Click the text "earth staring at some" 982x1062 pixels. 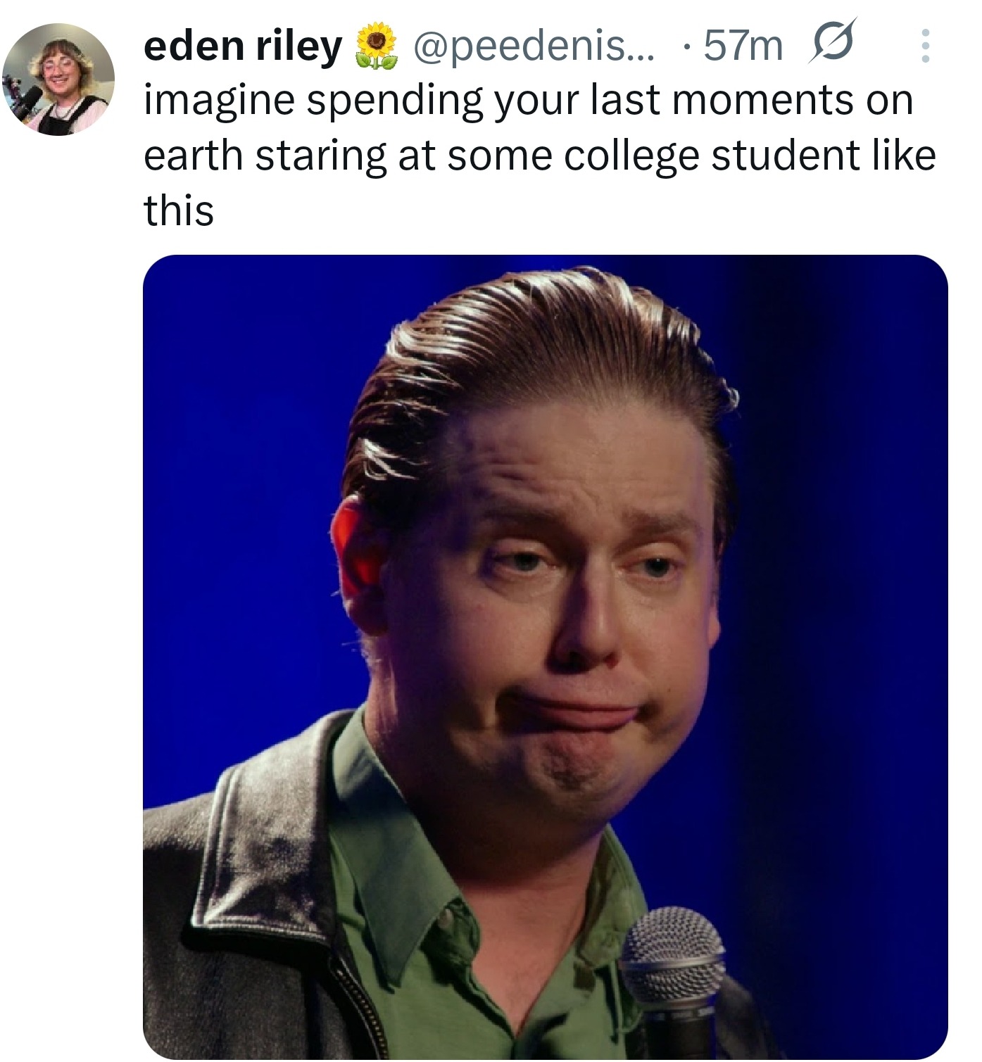pos(348,156)
